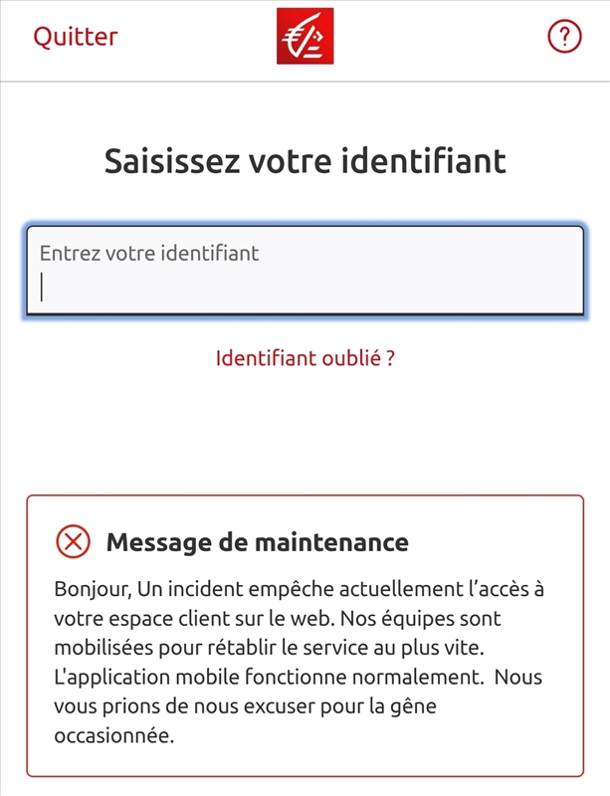Viewport: 610px width, 796px height.
Task: Click the Caisse d'Épargne logo
Action: pyautogui.click(x=305, y=36)
